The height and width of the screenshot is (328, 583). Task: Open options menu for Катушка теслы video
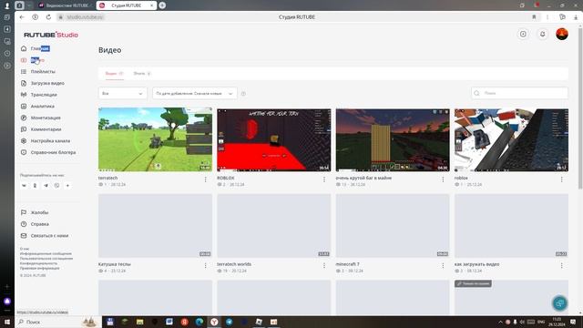pos(205,265)
